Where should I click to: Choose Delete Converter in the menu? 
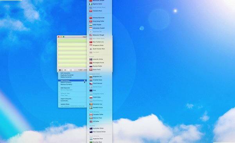tap(66, 77)
